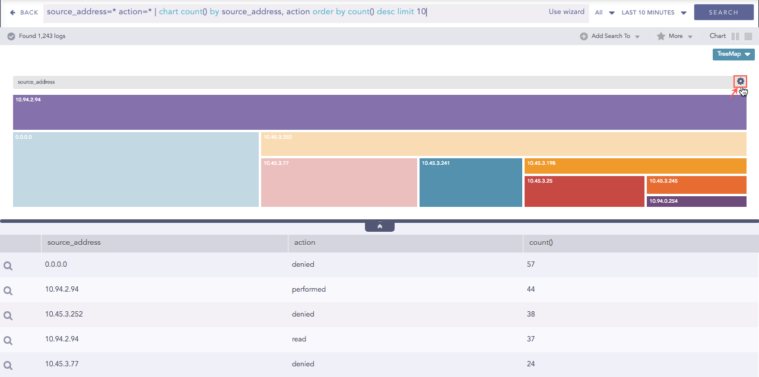Click the plus icon before Add Search To
Image resolution: width=759 pixels, height=377 pixels.
tap(583, 36)
